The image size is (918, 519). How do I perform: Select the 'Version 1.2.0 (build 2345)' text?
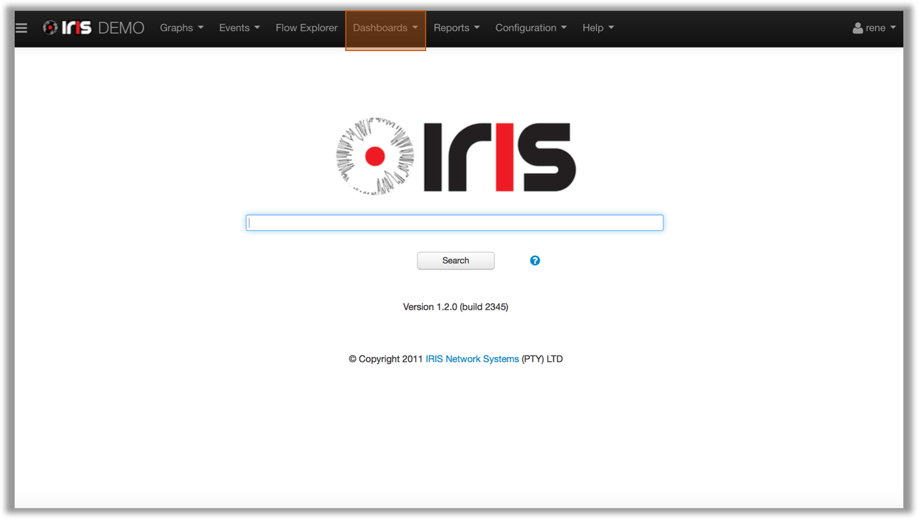[455, 307]
